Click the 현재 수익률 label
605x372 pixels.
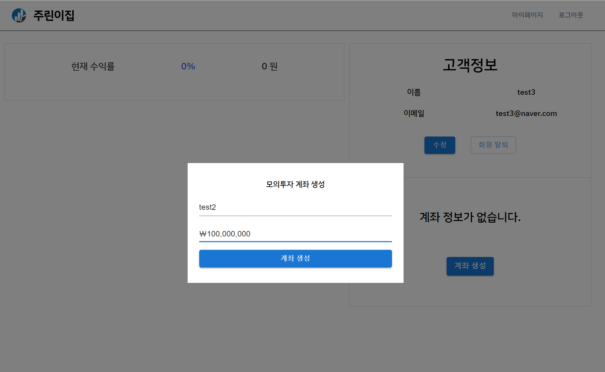click(93, 66)
